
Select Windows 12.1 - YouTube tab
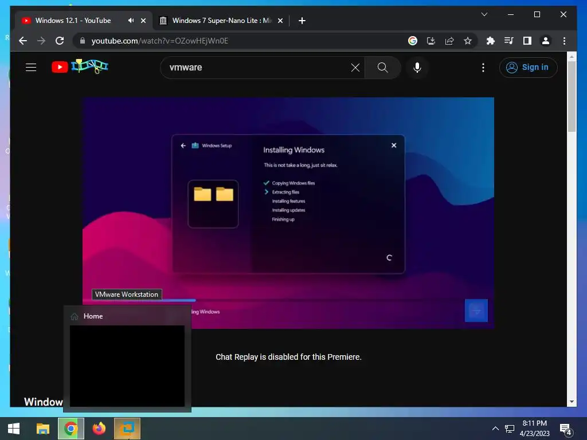pyautogui.click(x=73, y=21)
